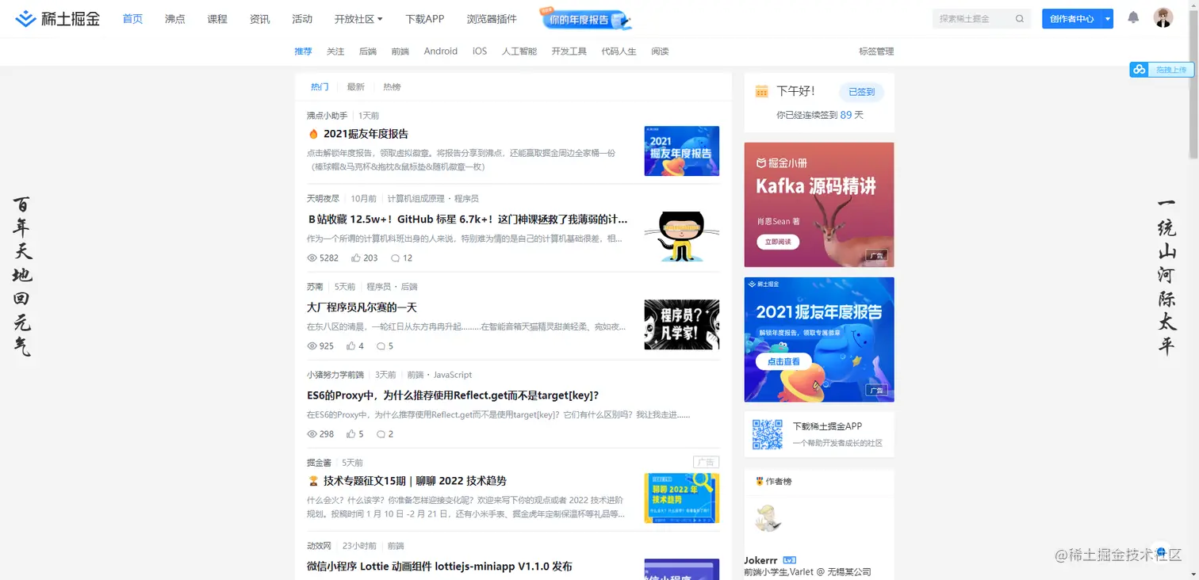Click the trophy icon before 技术专题征文15期
Screen dimensions: 1199x580
coord(313,481)
